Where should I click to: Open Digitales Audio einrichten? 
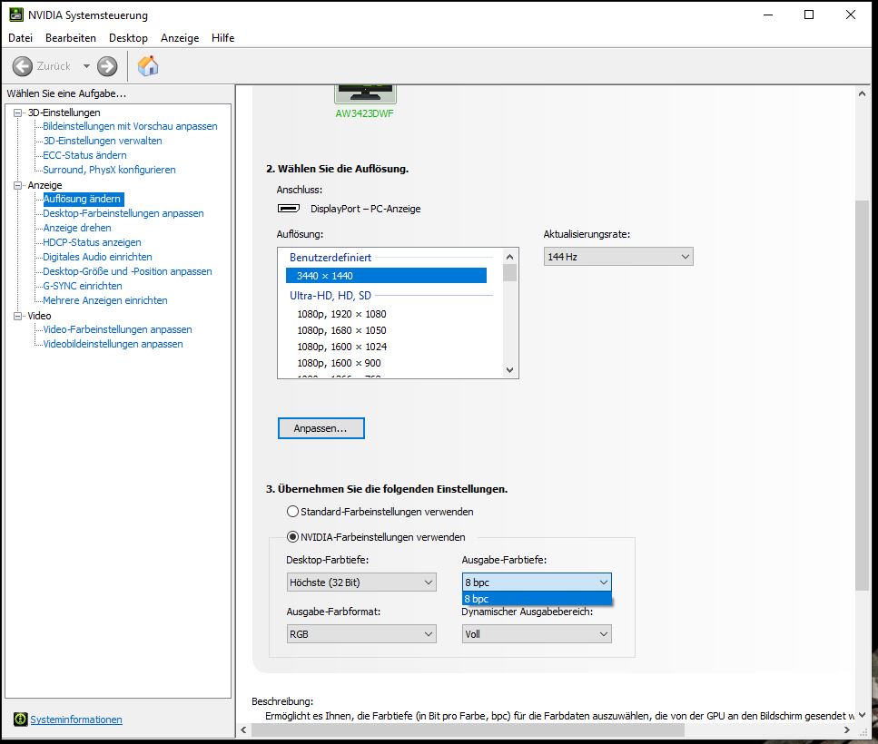pyautogui.click(x=97, y=258)
